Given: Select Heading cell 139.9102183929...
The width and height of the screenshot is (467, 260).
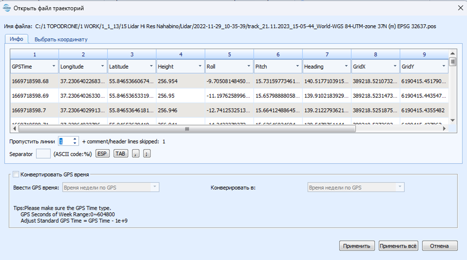Looking at the screenshot, I should (327, 96).
